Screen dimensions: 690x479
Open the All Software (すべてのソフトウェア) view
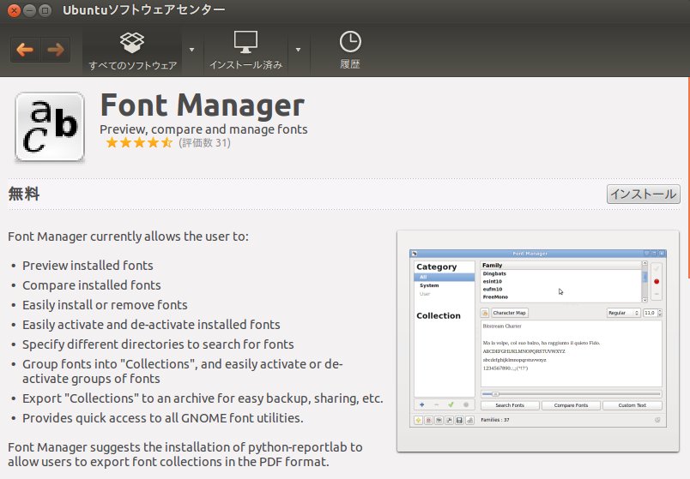click(x=132, y=51)
